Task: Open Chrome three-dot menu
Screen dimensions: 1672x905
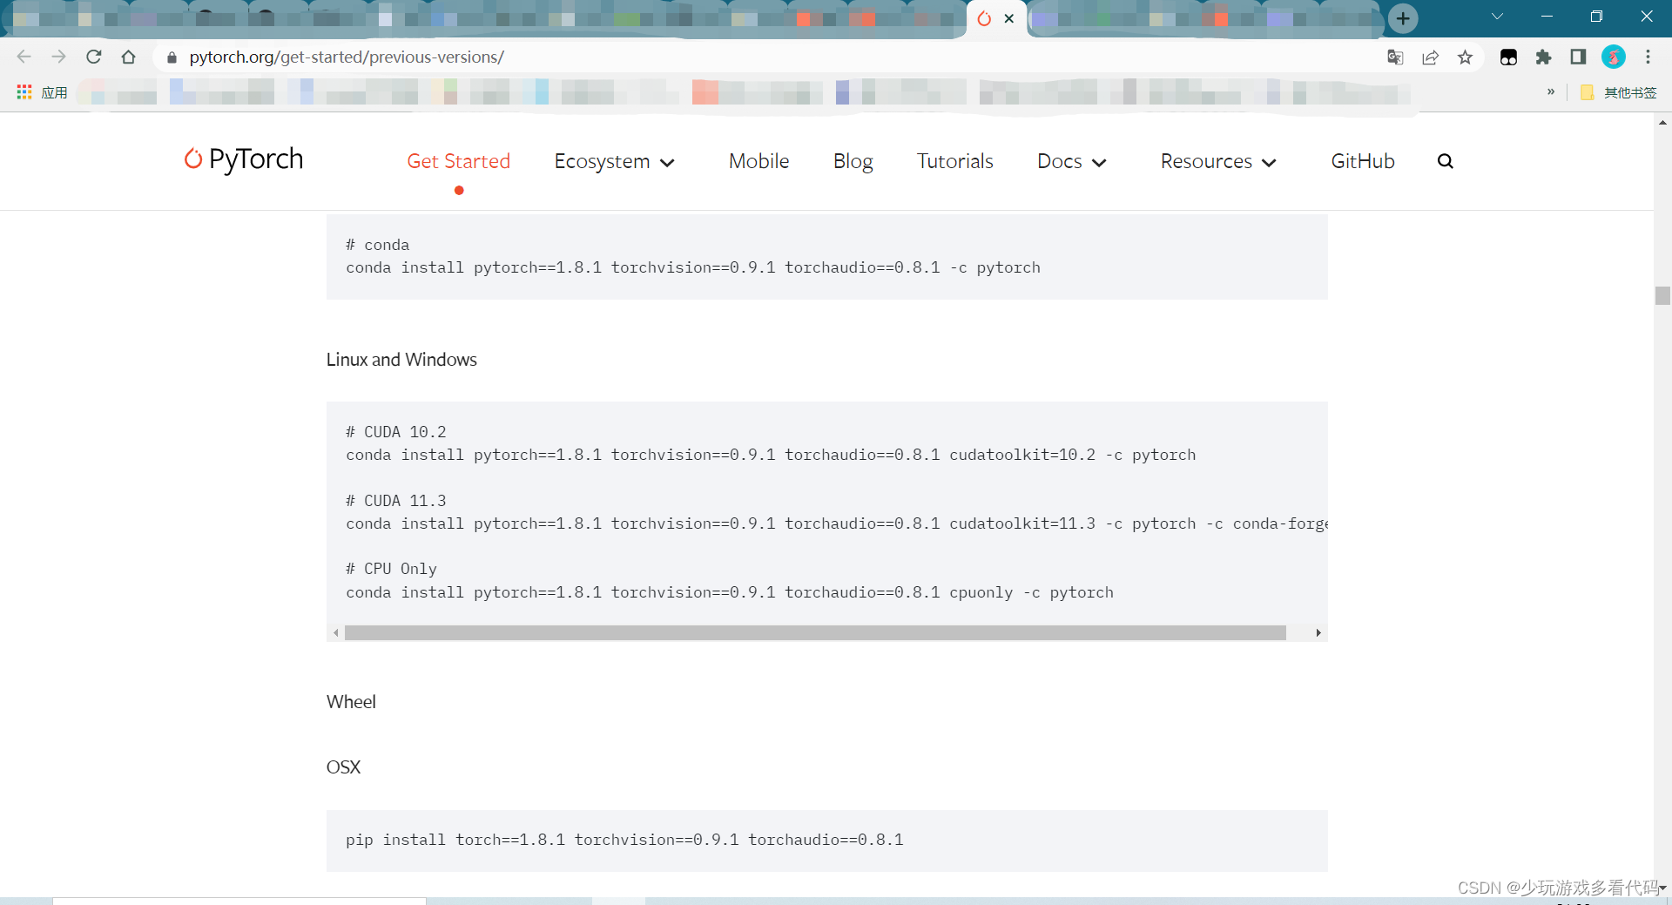Action: point(1648,57)
